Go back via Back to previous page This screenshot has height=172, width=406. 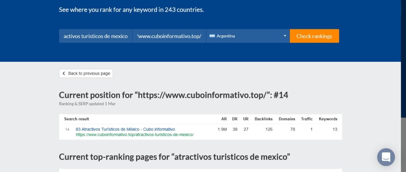[x=86, y=73]
